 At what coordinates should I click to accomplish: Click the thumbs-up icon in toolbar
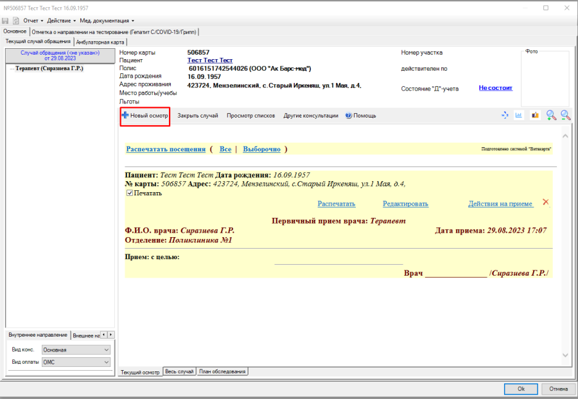pos(535,116)
